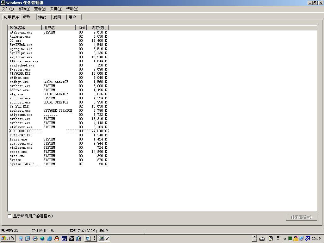Launch Internet Explorer from quick launch

[50, 239]
